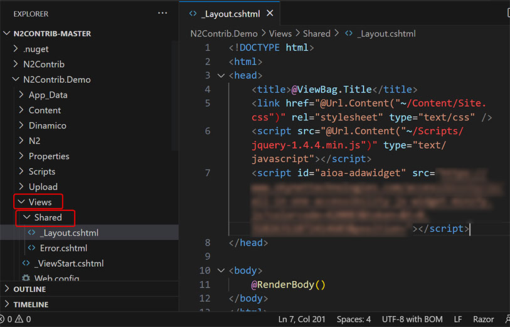Click the errors icon in status bar
Viewport: 510px width, 327px height.
[3, 319]
